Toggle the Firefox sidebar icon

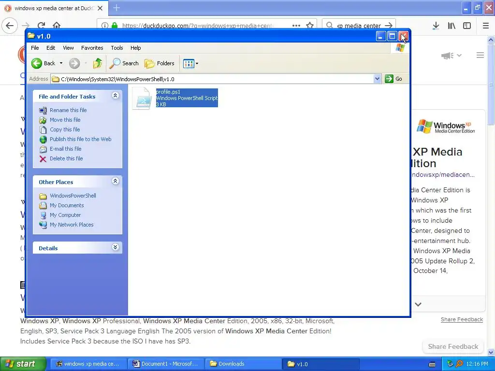[467, 26]
